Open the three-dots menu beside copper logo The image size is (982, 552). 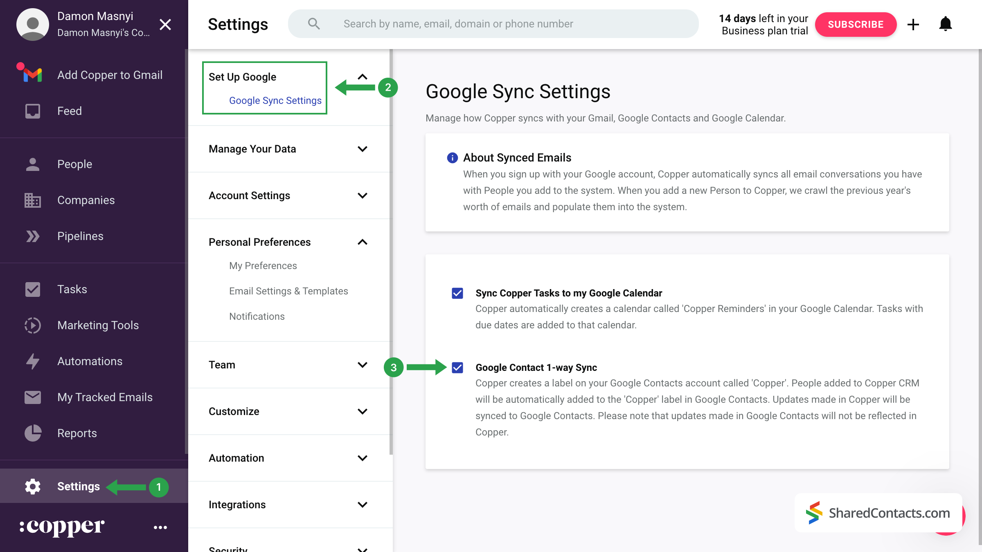coord(160,527)
